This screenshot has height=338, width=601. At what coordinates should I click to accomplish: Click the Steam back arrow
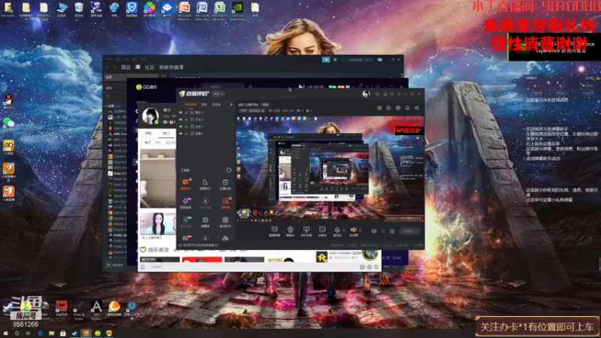[x=107, y=67]
